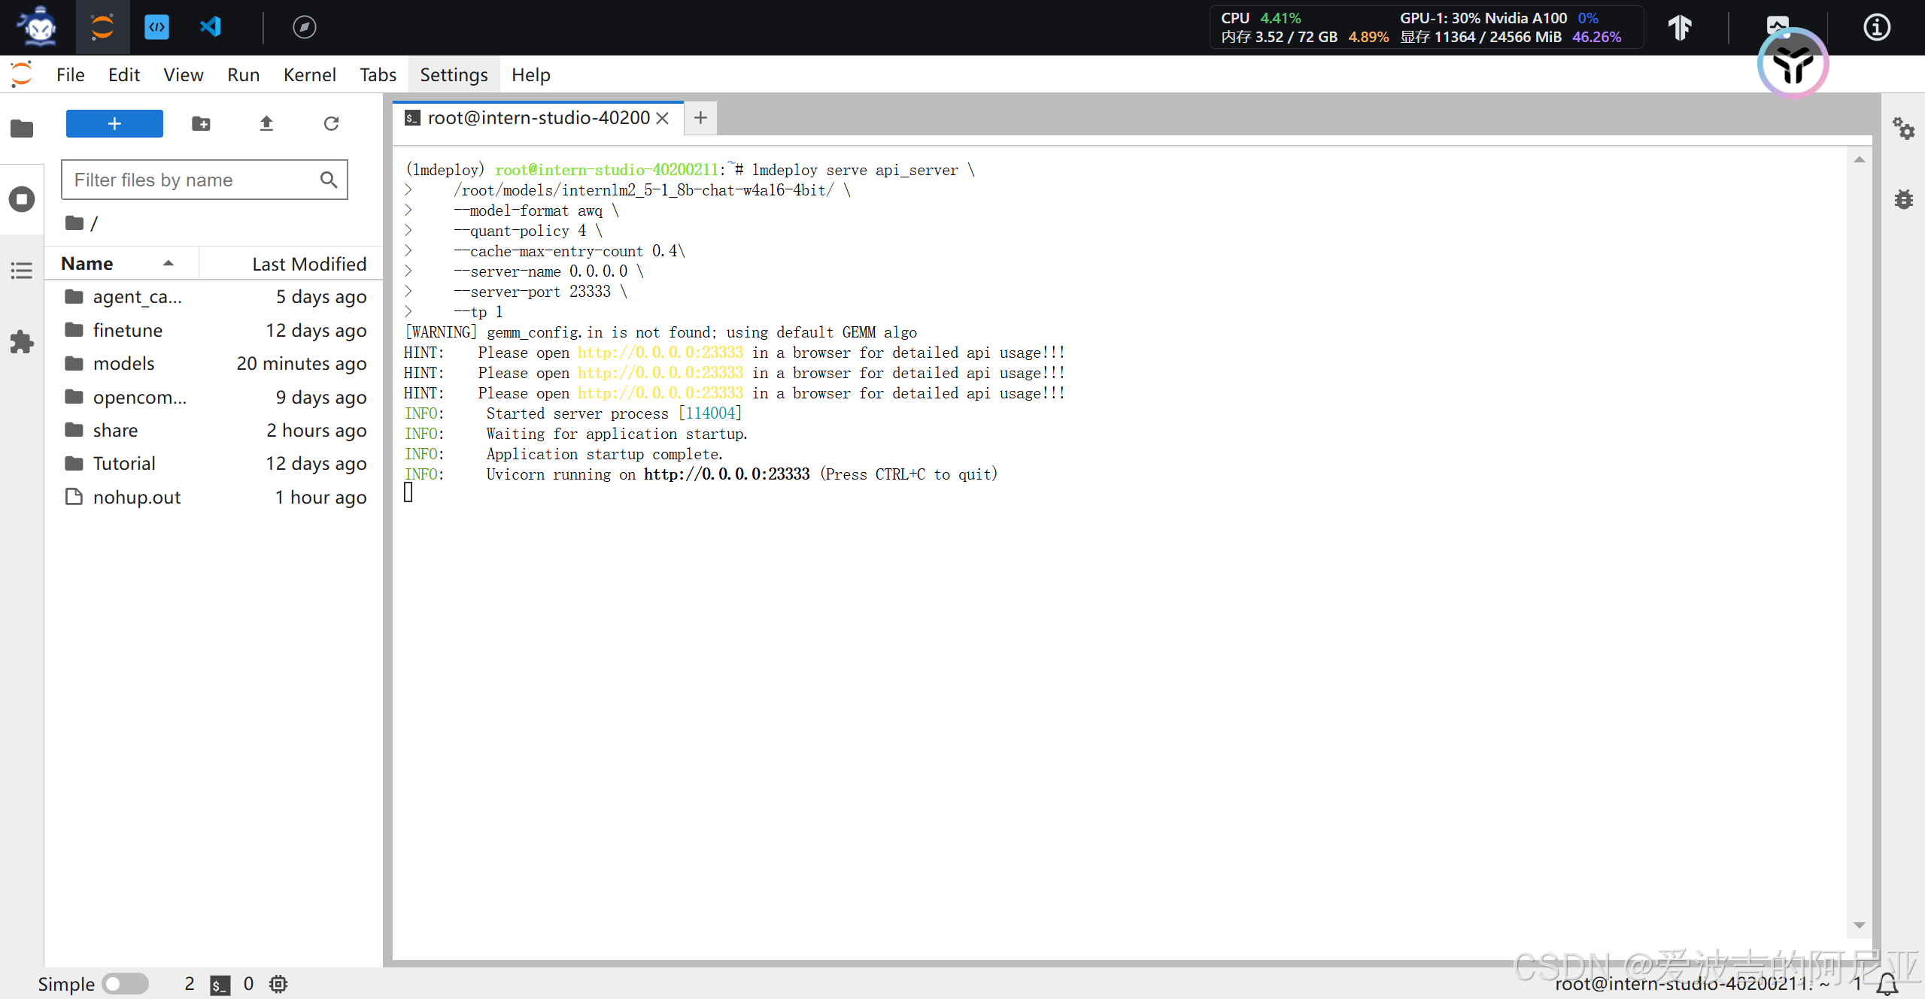
Task: Open the debugger bug icon panel
Action: click(x=1903, y=199)
